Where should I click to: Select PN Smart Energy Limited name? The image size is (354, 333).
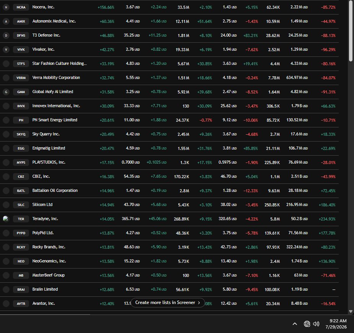click(x=55, y=120)
